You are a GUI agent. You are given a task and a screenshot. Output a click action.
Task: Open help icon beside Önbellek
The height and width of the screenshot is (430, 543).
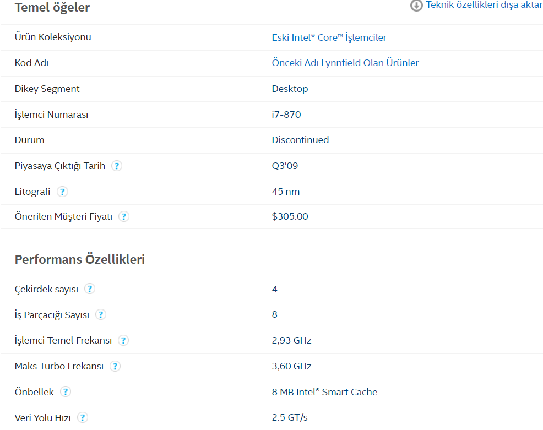66,391
